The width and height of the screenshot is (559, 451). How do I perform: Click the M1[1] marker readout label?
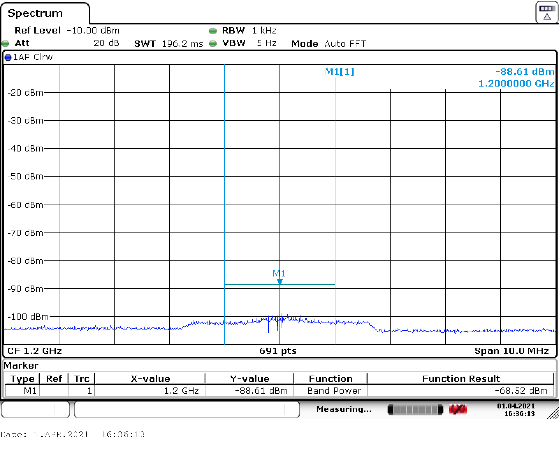pos(339,72)
